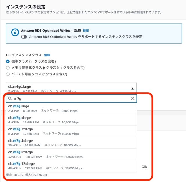Open the 情報 link beside Optimized Writes title
186x182 pixels.
(86, 31)
